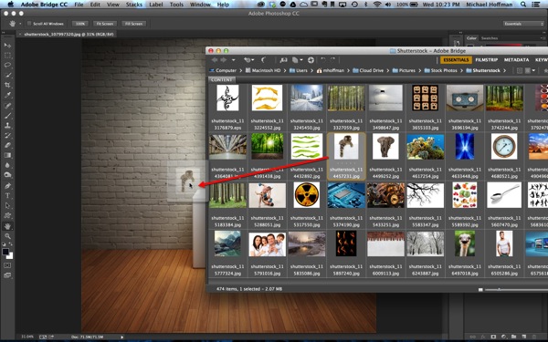This screenshot has height=342, width=548.
Task: Open the Stacks menu in menu bar
Action: 134,5
